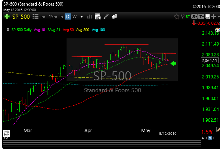Open the notes icon in the toolbar

(x=114, y=16)
